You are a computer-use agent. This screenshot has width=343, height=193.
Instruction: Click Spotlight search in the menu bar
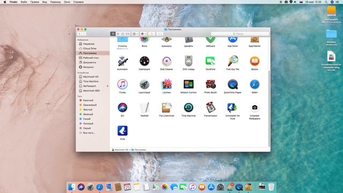coord(326,2)
